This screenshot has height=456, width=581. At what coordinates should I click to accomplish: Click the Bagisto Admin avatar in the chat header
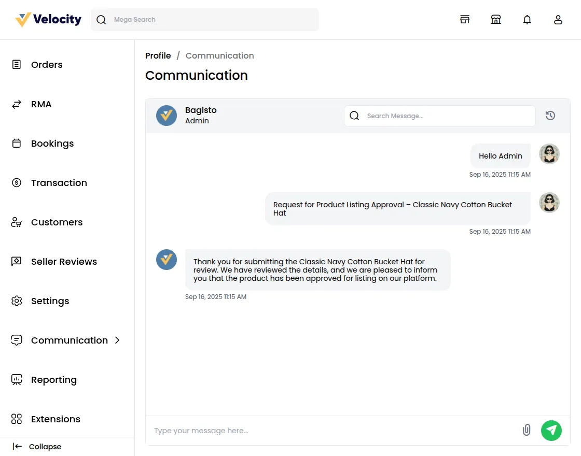click(166, 115)
